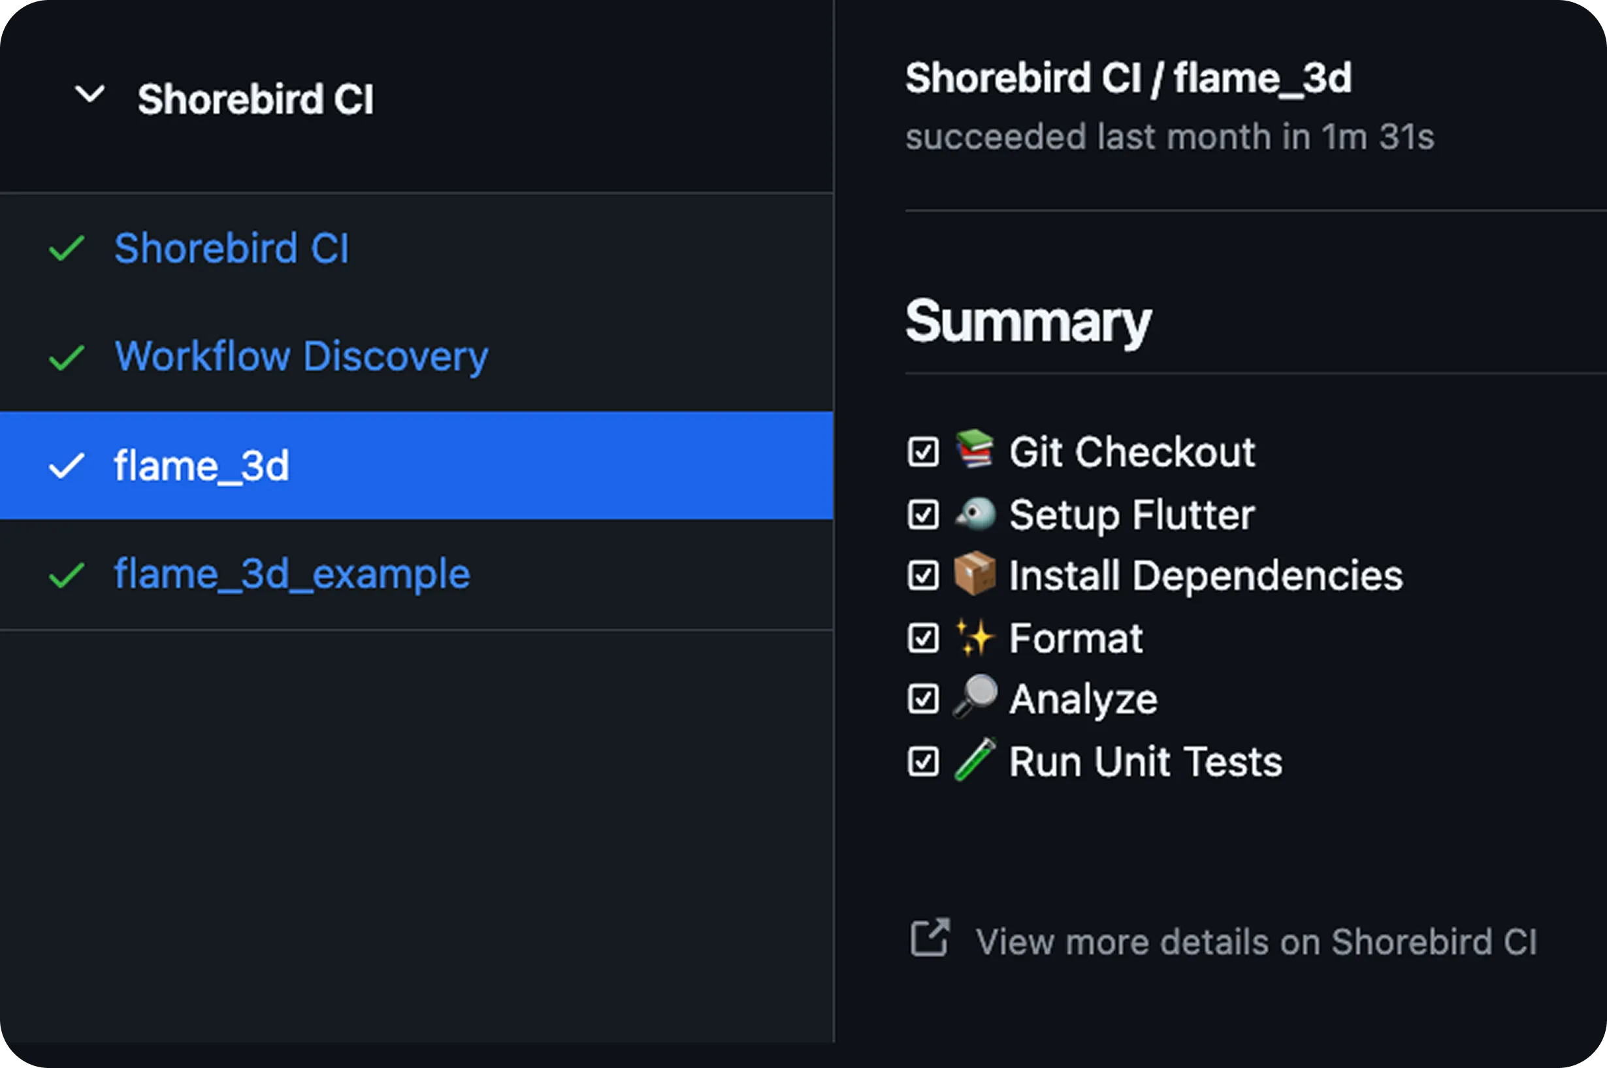Image resolution: width=1607 pixels, height=1068 pixels.
Task: Collapse the Shorebird CI group chevron
Action: (89, 95)
